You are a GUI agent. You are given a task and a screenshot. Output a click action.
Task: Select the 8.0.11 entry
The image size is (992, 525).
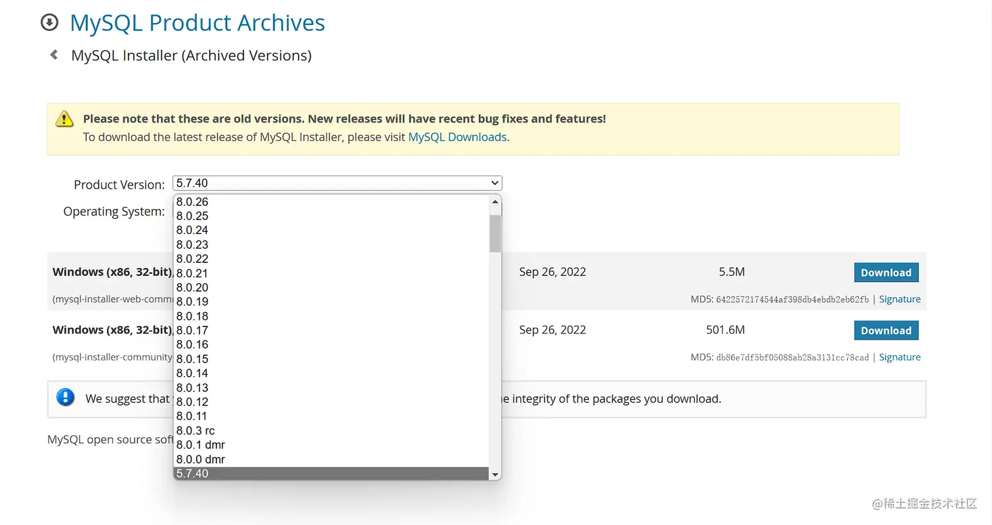[x=331, y=416]
